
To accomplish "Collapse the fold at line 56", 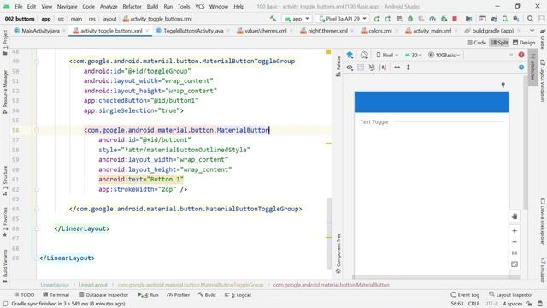I will click(37, 130).
